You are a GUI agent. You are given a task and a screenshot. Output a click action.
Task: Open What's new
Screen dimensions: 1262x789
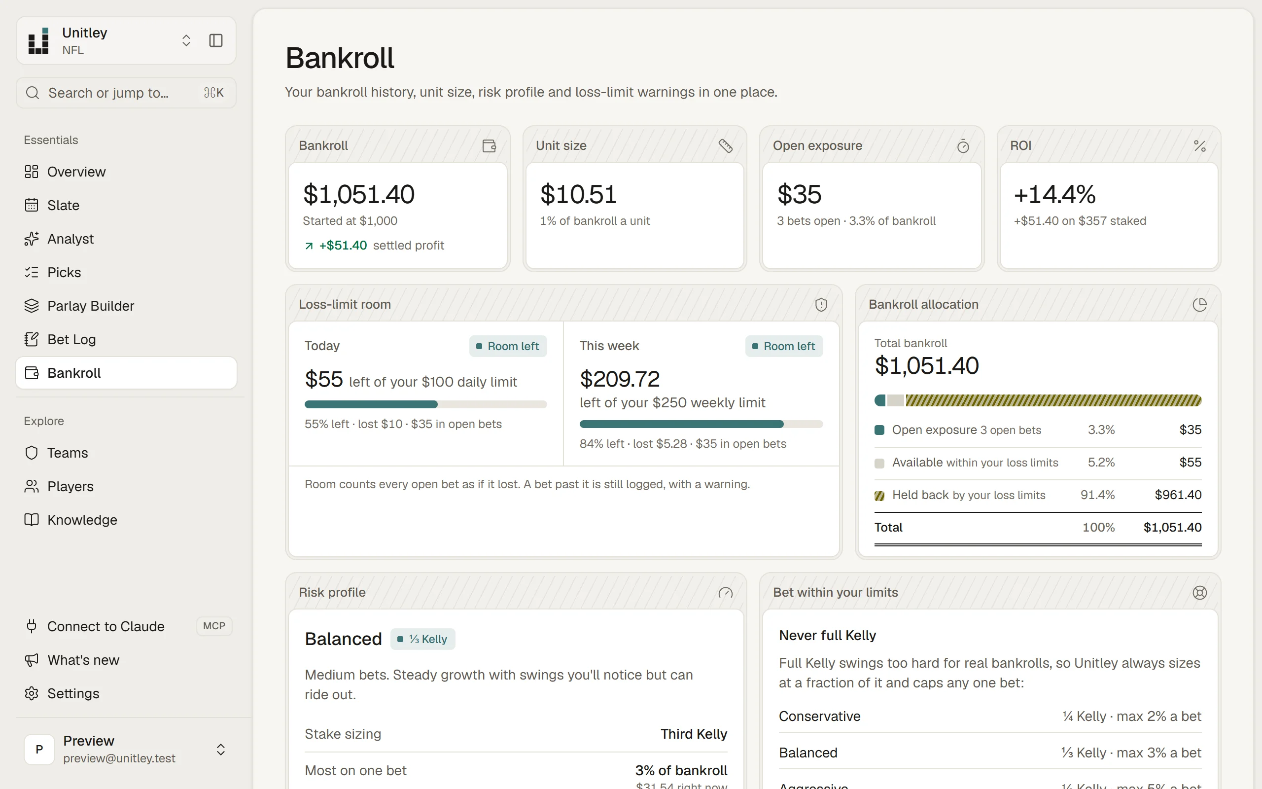(126, 660)
